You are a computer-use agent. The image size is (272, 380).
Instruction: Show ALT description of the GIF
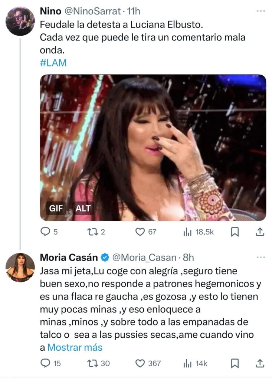click(83, 208)
